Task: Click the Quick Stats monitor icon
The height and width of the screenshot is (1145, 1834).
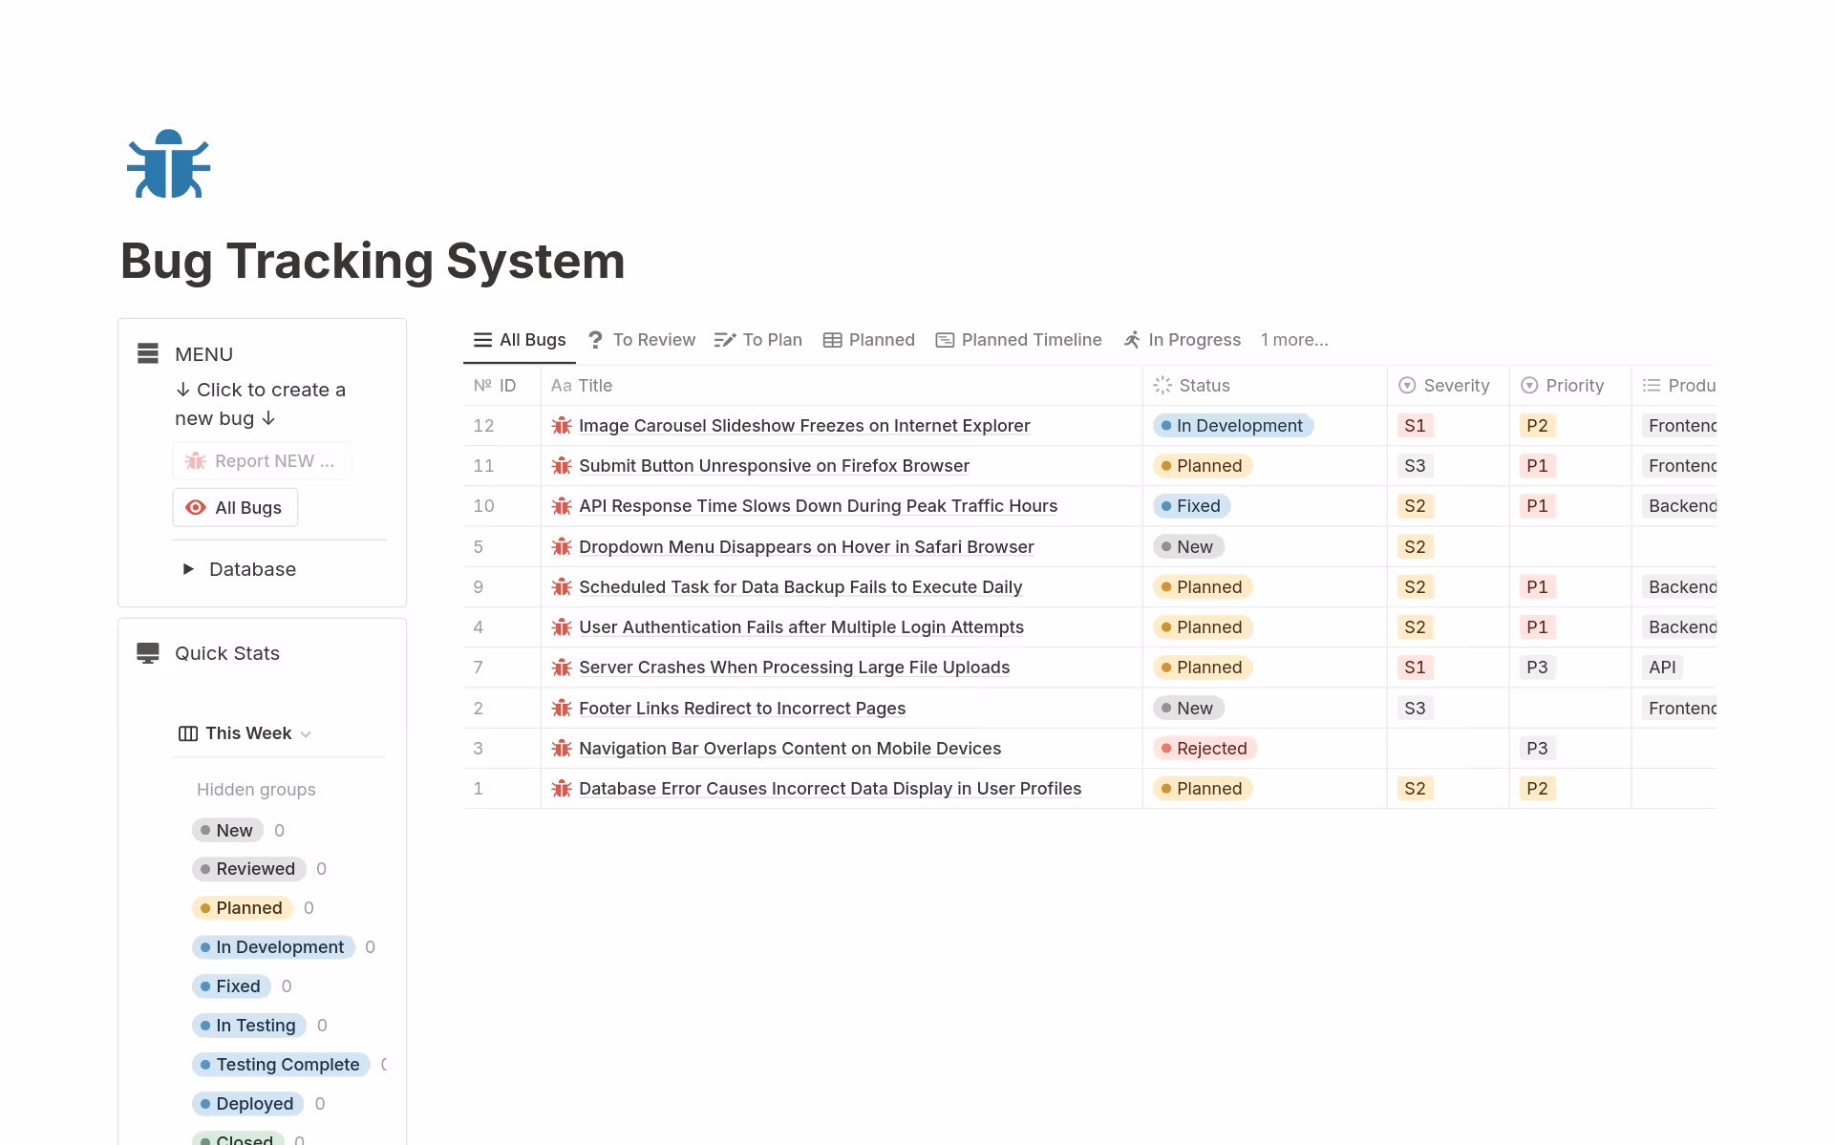Action: [x=148, y=653]
